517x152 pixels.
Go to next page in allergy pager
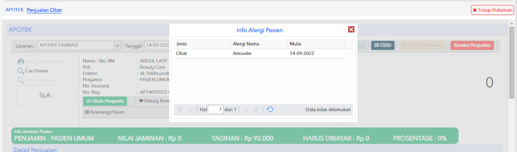point(246,110)
